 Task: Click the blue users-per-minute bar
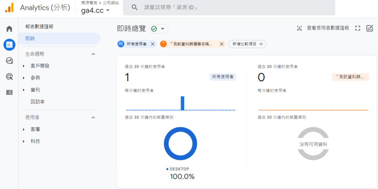(182, 103)
